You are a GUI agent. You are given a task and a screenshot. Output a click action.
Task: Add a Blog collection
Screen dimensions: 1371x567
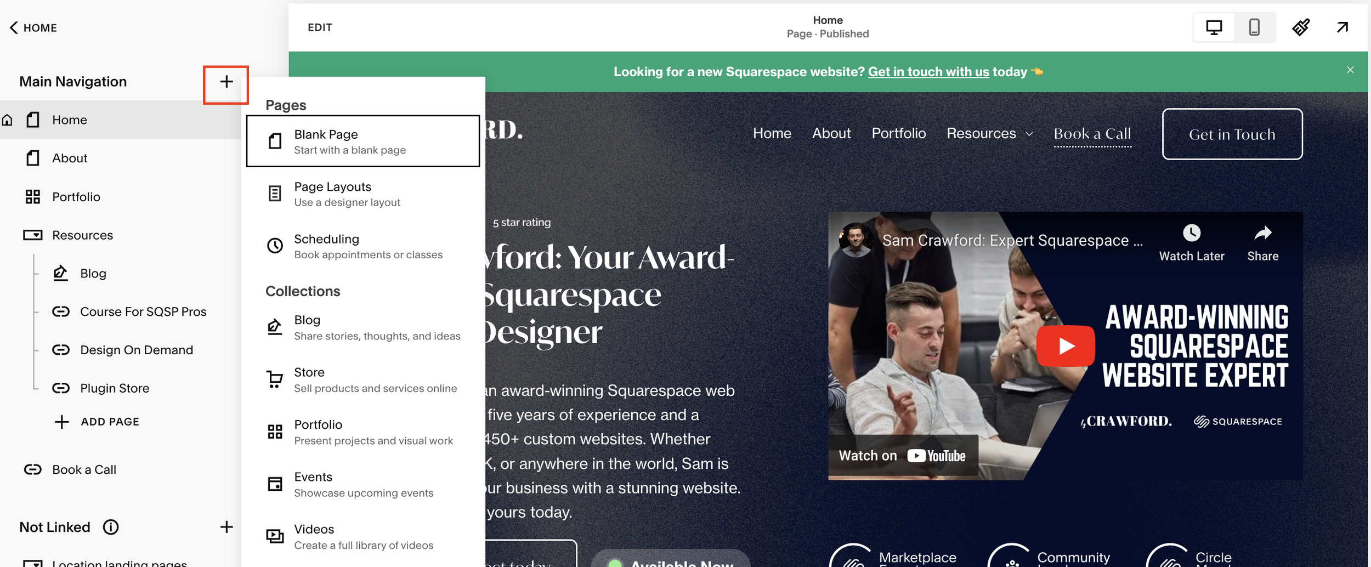(363, 327)
